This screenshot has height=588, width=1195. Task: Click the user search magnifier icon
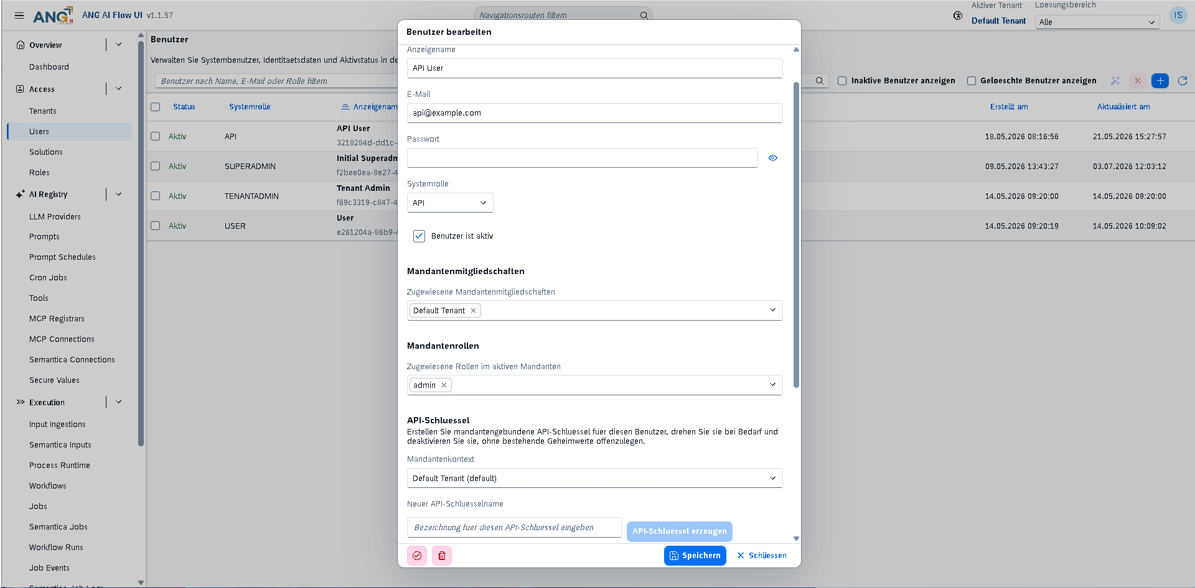(820, 81)
